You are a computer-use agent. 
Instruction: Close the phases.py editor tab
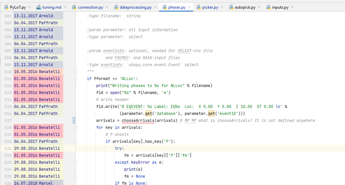coord(189,7)
